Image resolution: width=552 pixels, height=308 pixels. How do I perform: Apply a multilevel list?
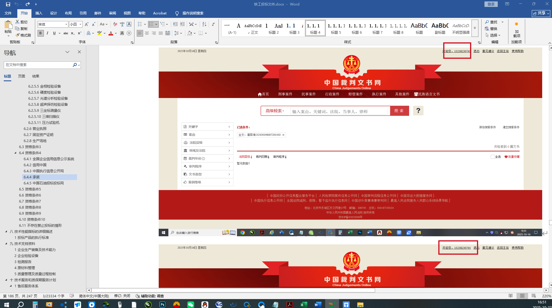163,24
